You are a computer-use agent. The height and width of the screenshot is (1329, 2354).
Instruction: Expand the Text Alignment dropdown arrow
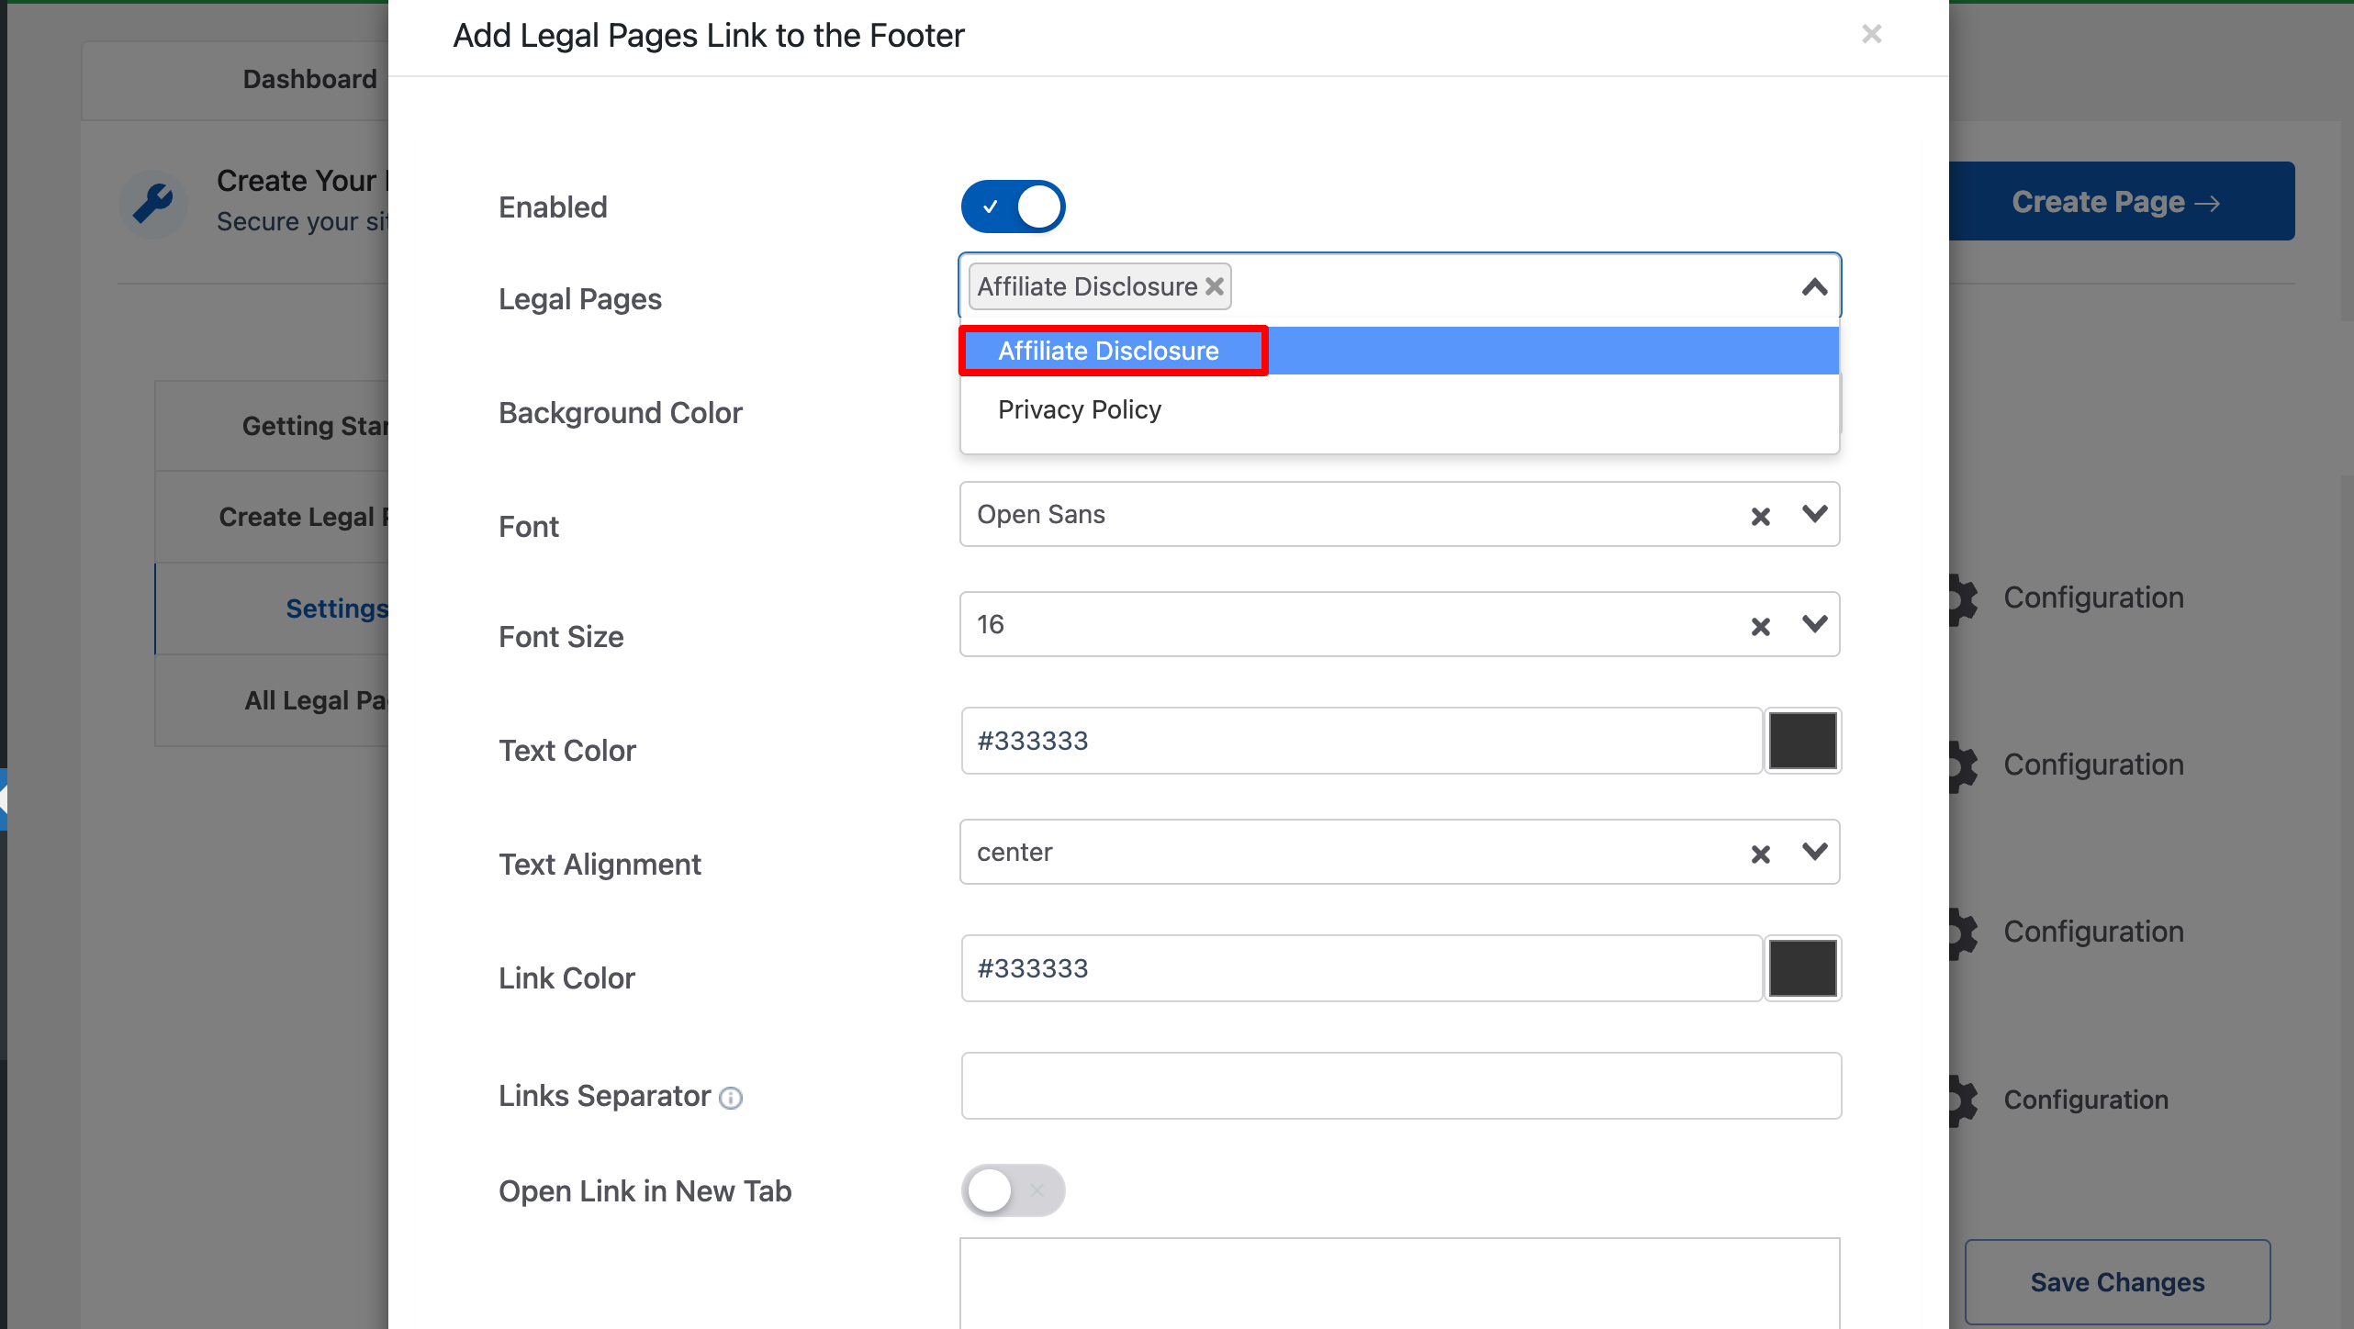click(x=1814, y=852)
